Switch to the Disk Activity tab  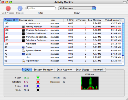point(64,70)
